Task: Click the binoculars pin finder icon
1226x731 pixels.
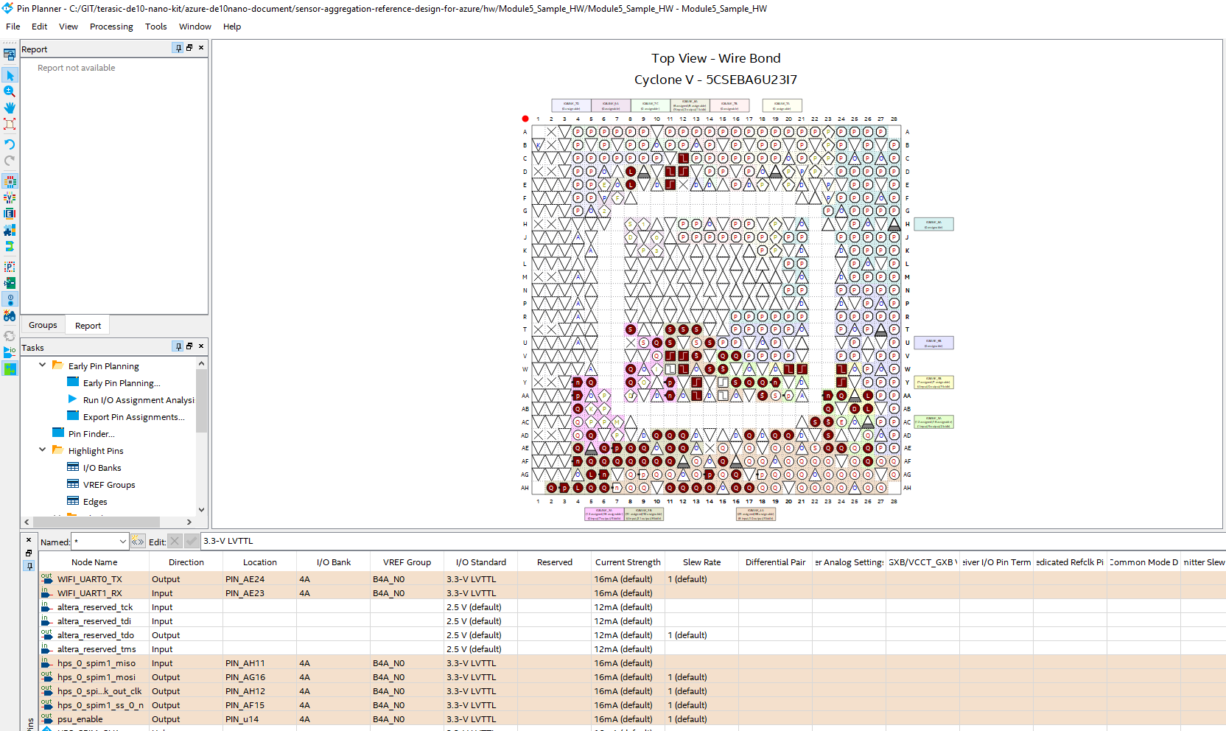Action: coord(10,316)
